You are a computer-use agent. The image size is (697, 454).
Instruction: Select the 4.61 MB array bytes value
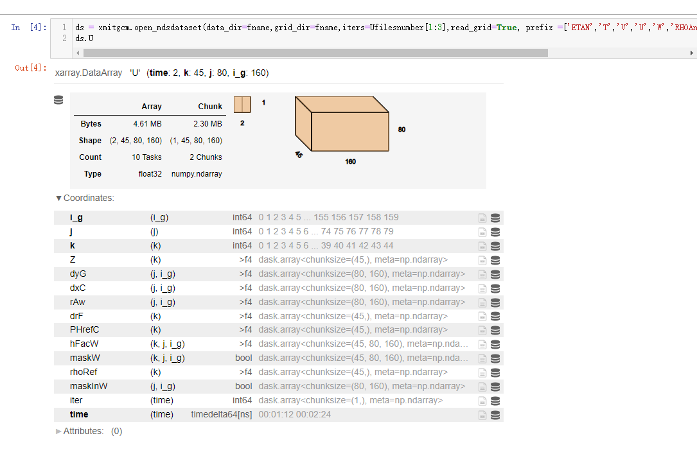147,124
